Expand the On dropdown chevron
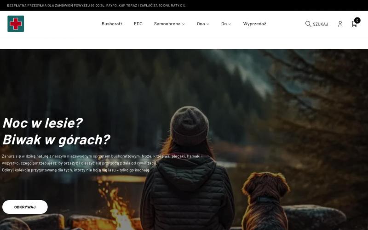This screenshot has height=230, width=368. [x=230, y=24]
